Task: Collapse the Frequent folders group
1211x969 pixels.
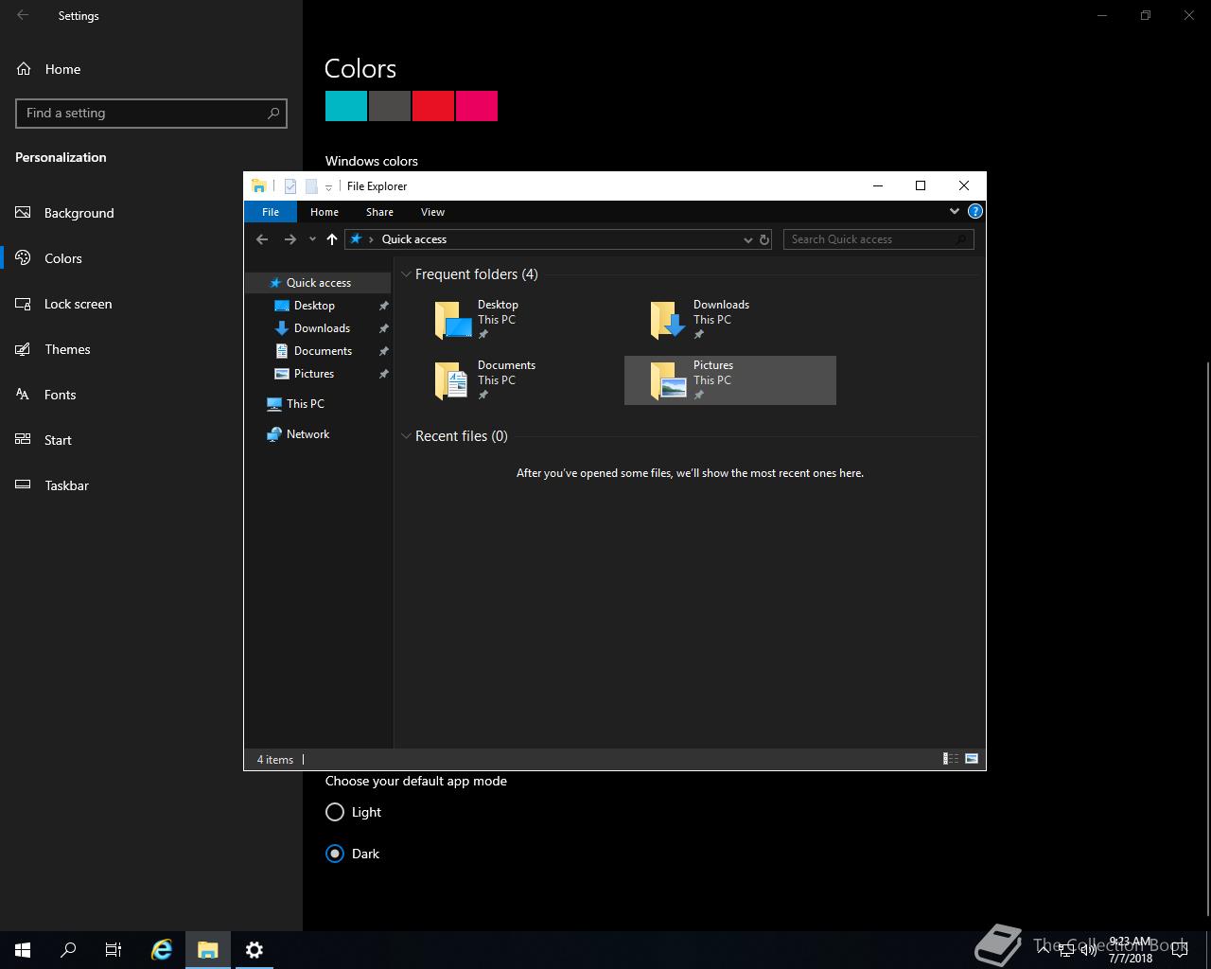Action: (407, 274)
